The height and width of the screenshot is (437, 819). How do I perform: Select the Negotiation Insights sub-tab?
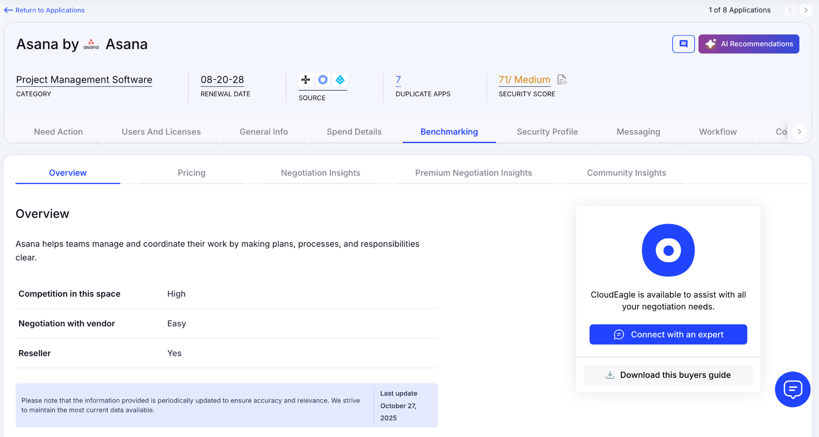pyautogui.click(x=320, y=173)
